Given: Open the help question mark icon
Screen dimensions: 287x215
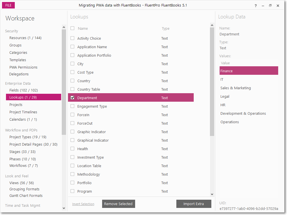Looking at the screenshot, I should click(x=256, y=6).
